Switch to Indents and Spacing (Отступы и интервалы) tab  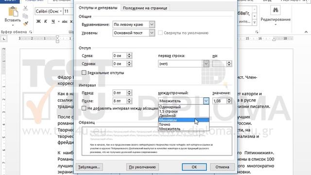(98, 8)
